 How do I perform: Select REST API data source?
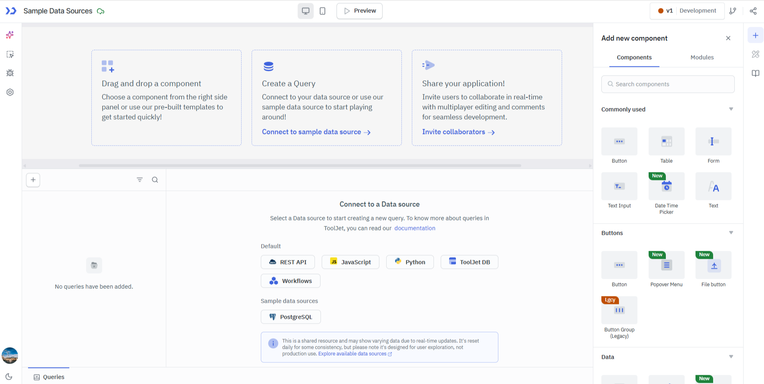click(x=288, y=262)
